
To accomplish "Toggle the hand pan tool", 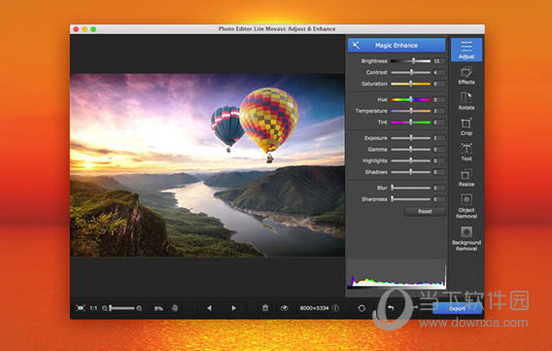I will click(x=175, y=308).
